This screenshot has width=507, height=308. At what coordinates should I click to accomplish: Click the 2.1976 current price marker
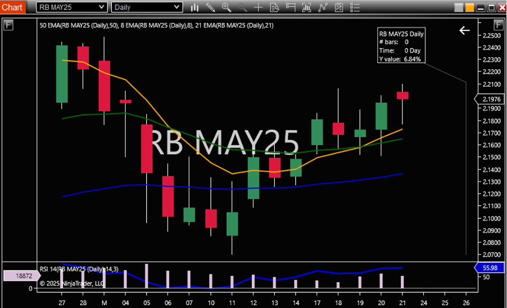489,99
